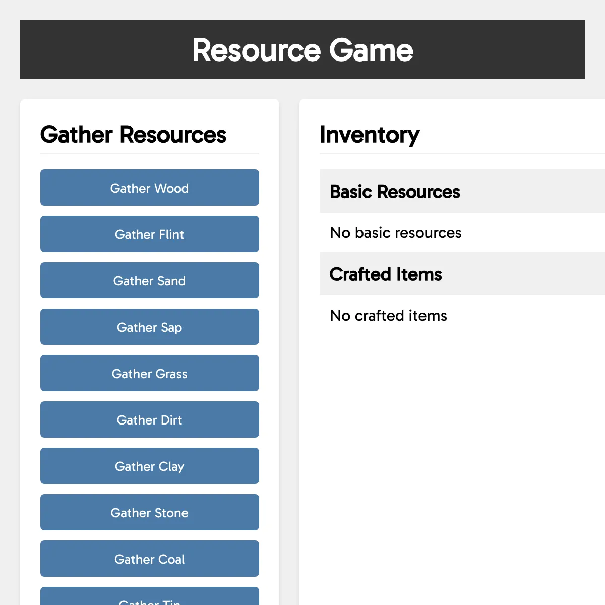The width and height of the screenshot is (605, 605).
Task: Click the Basic Resources section header
Action: 395,192
